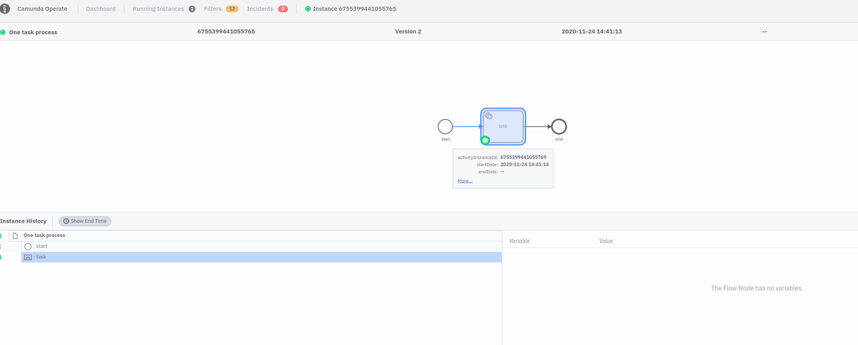Click the Value column header

point(606,241)
